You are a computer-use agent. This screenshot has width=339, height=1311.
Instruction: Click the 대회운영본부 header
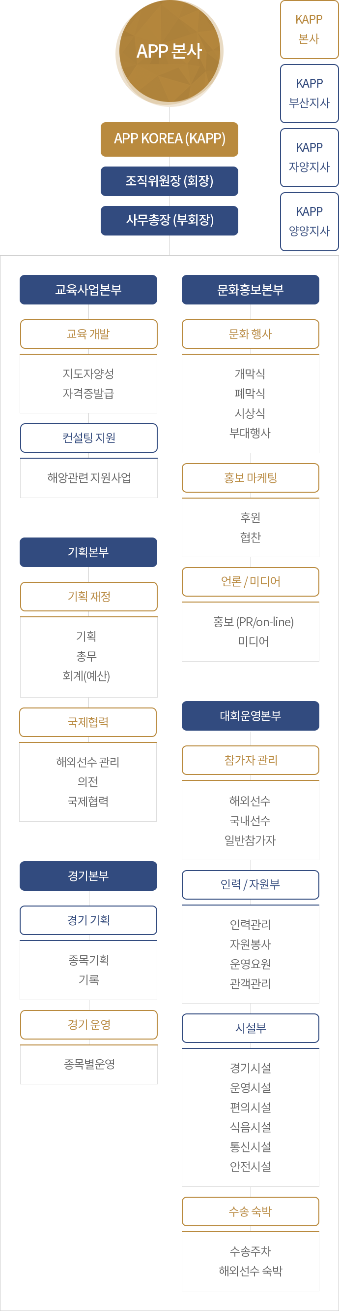coord(251,716)
